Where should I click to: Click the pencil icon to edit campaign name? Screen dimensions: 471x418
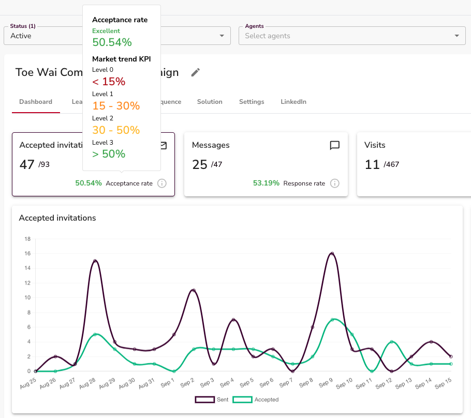[195, 72]
